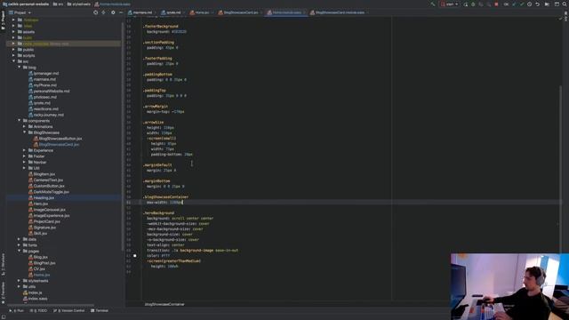Image resolution: width=569 pixels, height=320 pixels.
Task: Click the debug bug icon in toolbar
Action: (473, 4)
